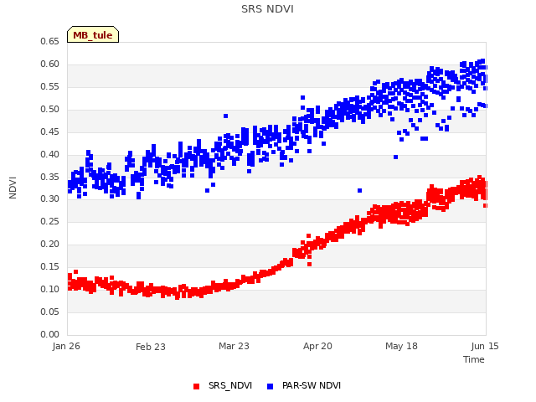Click the 0.40 y-axis value
Screen dimensions: 536x402
pos(49,154)
